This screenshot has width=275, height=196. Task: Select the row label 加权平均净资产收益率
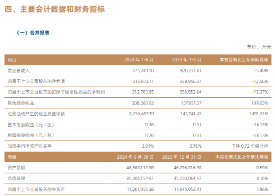click(29, 146)
